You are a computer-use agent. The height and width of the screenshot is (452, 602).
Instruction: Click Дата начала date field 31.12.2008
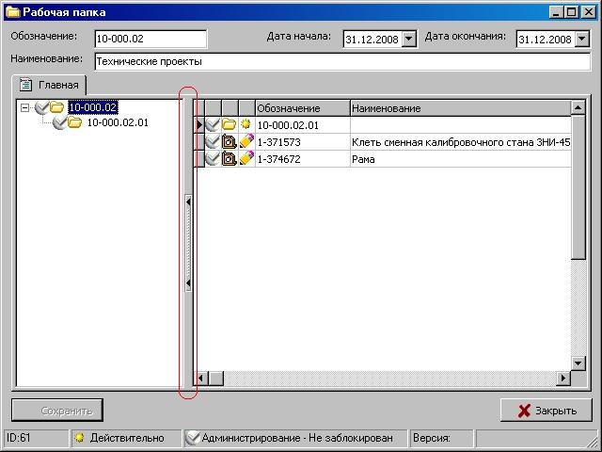click(x=372, y=40)
